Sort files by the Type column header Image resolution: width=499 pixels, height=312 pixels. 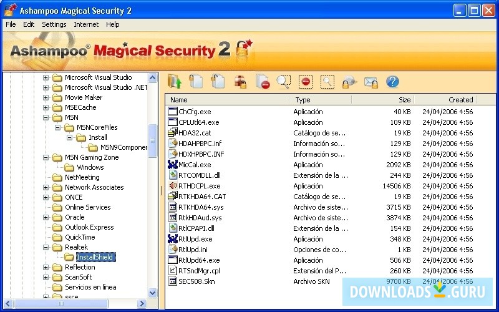coord(321,100)
